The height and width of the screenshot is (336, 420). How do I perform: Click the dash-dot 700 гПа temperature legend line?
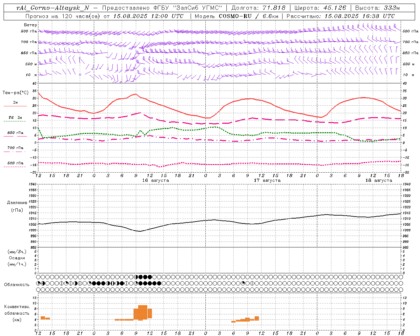coord(14,152)
